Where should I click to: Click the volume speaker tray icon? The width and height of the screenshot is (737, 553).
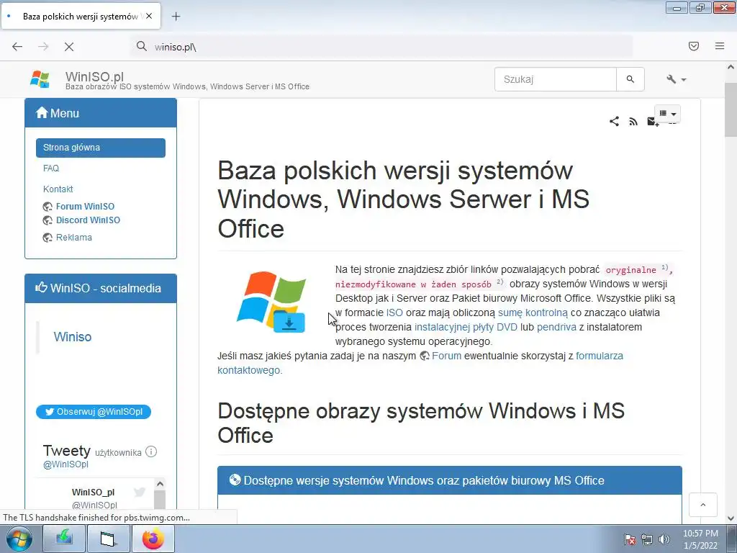coord(664,539)
